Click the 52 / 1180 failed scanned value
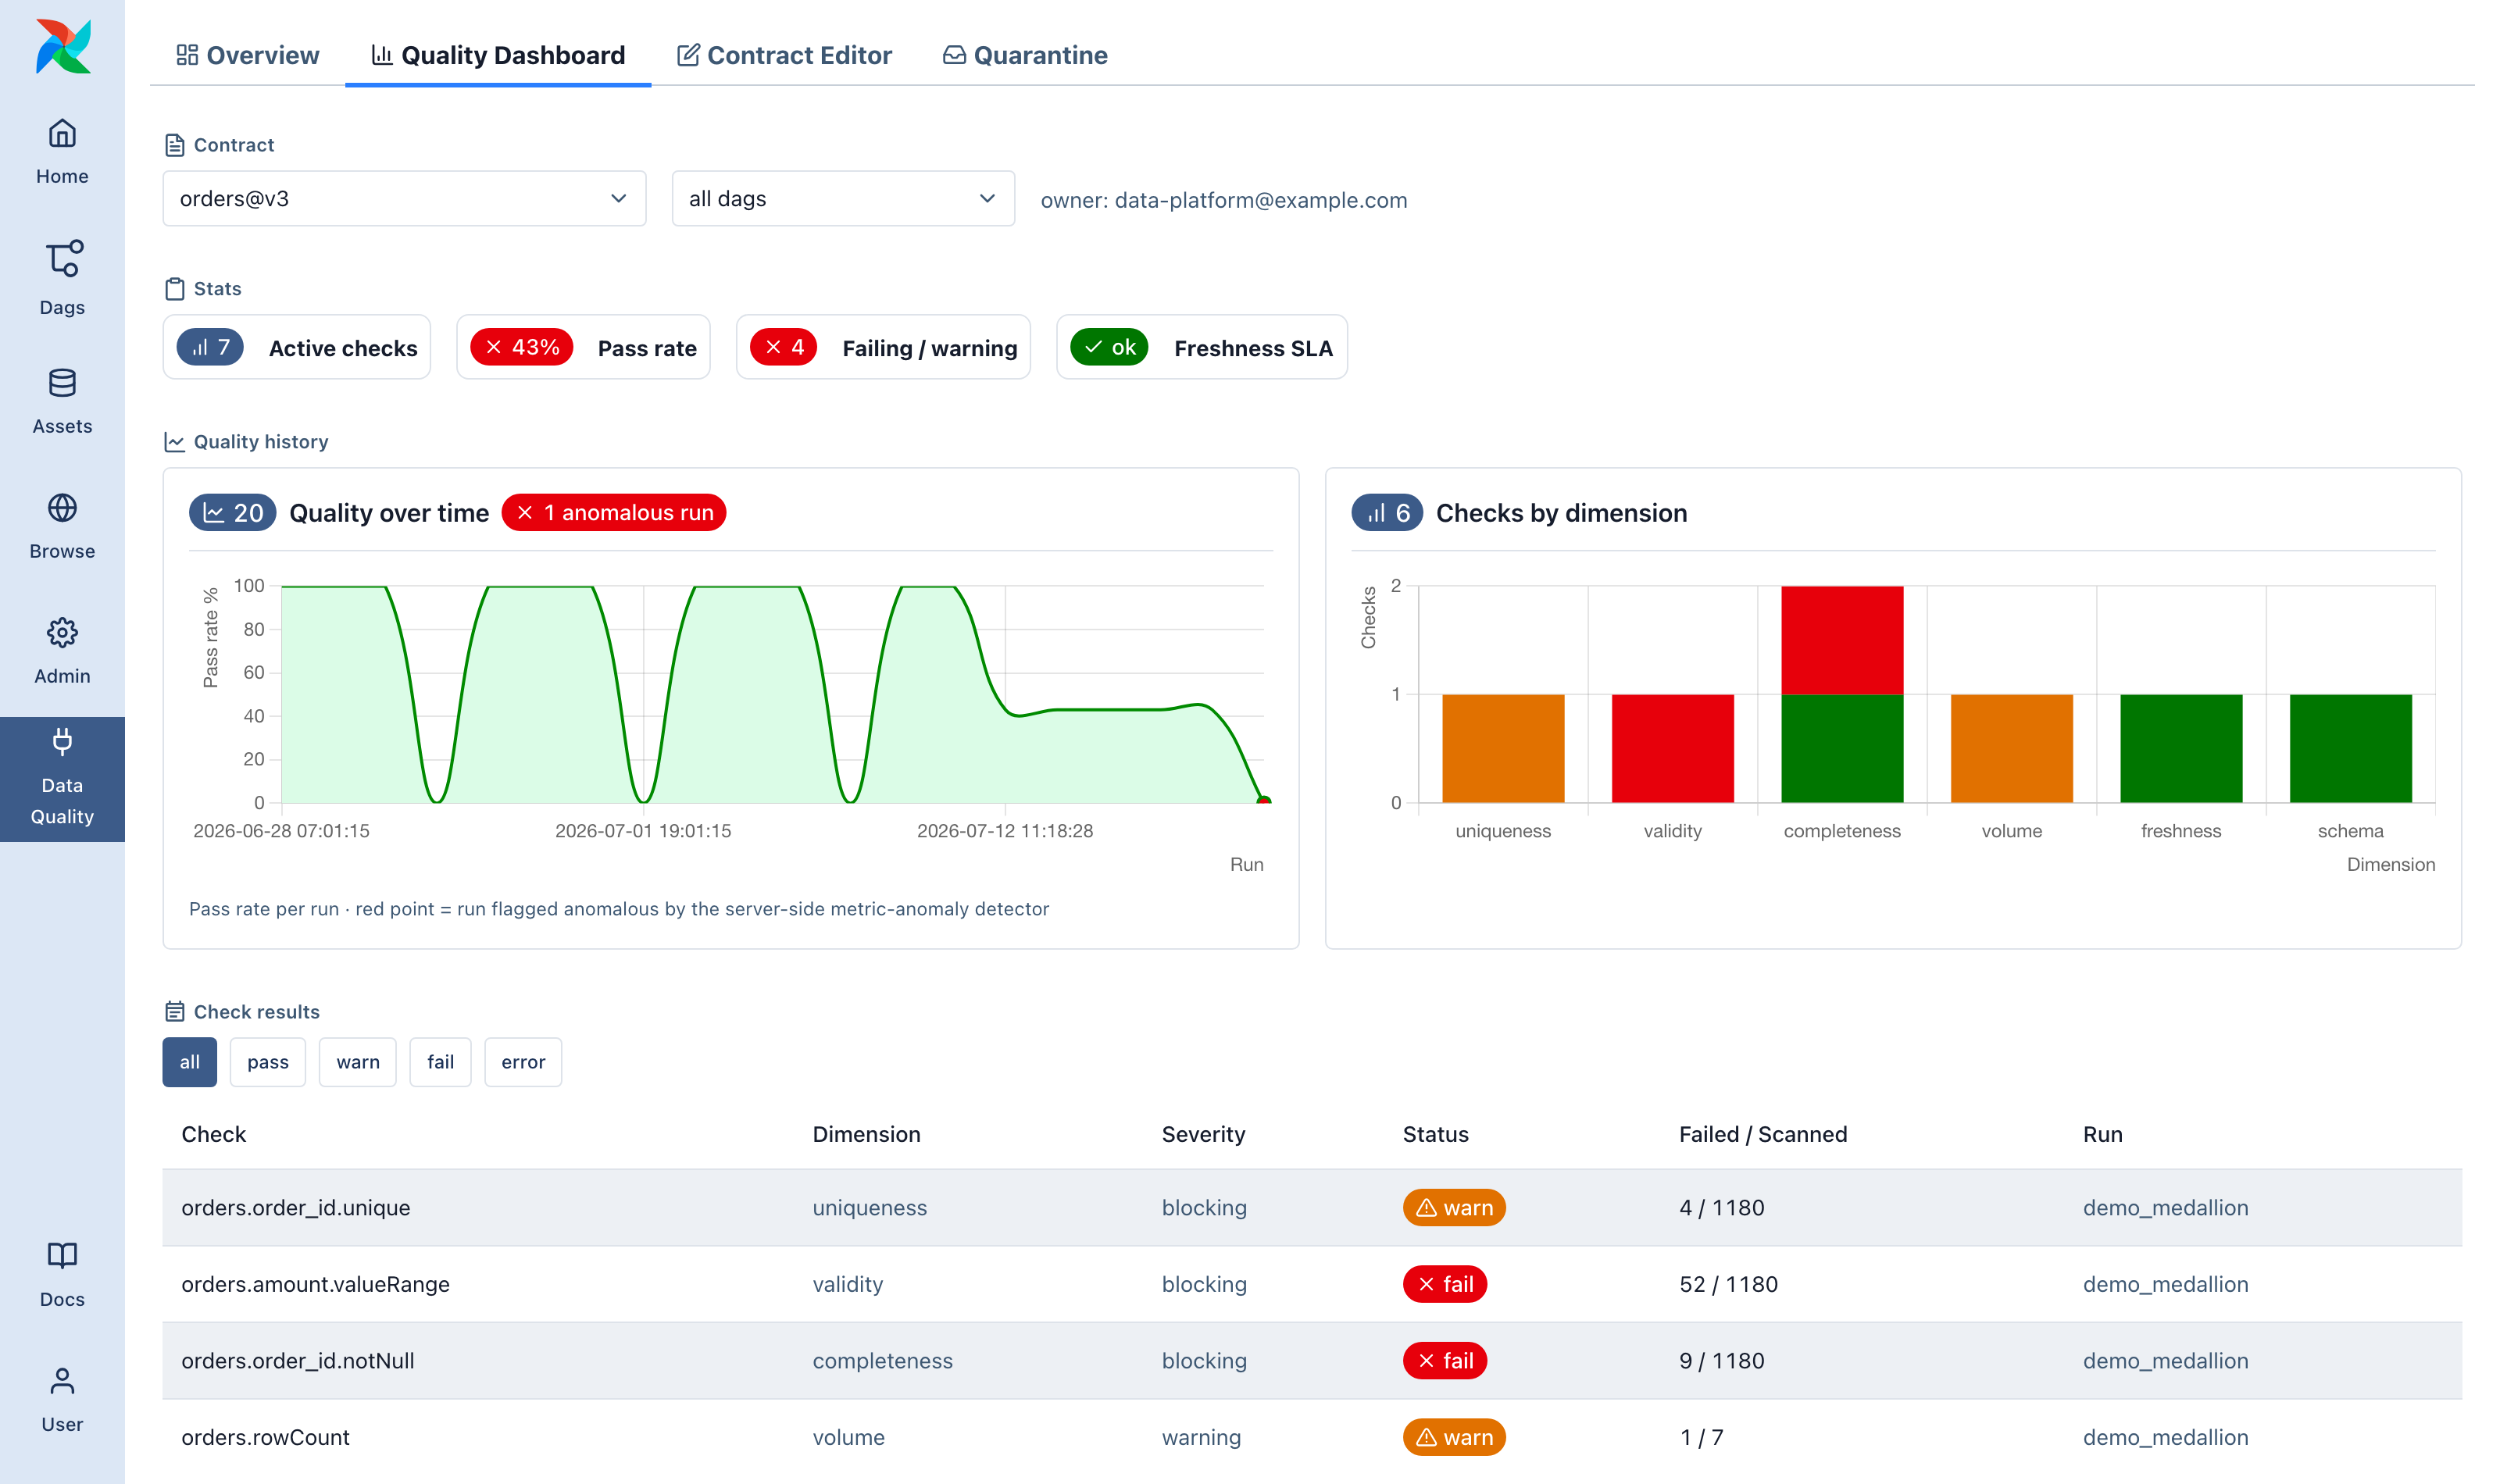 coord(1728,1284)
